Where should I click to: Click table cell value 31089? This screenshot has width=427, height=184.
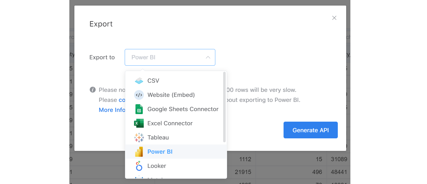point(339,159)
